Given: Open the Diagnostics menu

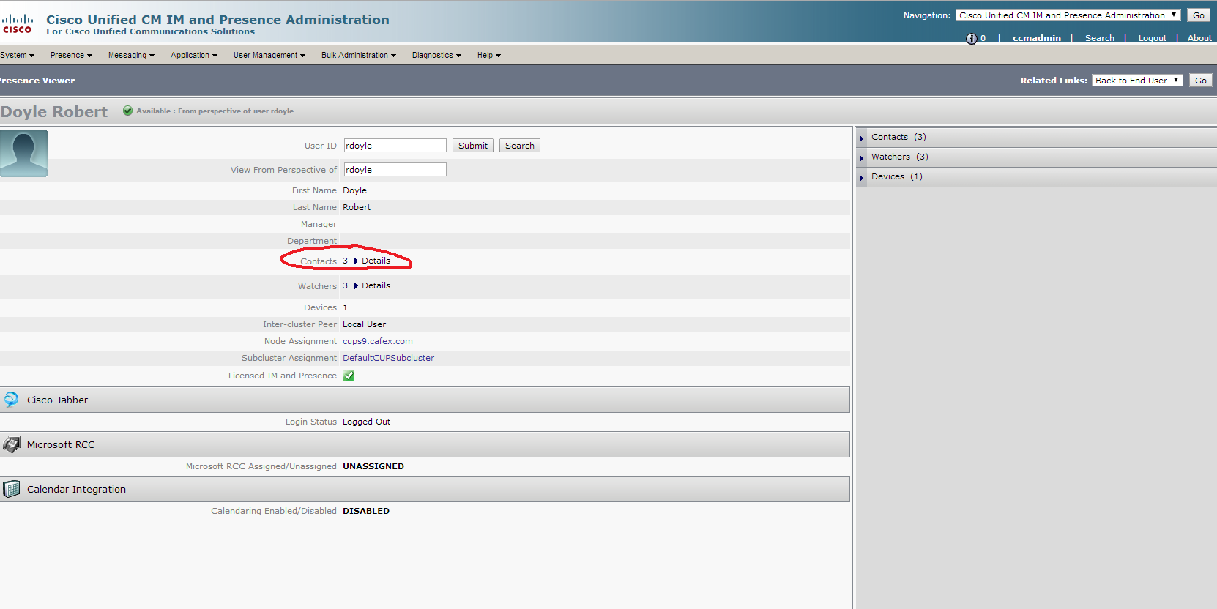Looking at the screenshot, I should 436,55.
